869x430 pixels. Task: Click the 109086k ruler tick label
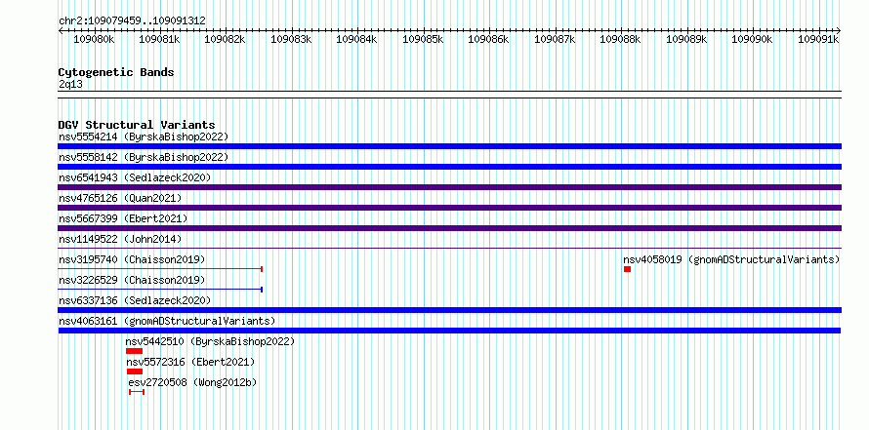click(x=489, y=39)
